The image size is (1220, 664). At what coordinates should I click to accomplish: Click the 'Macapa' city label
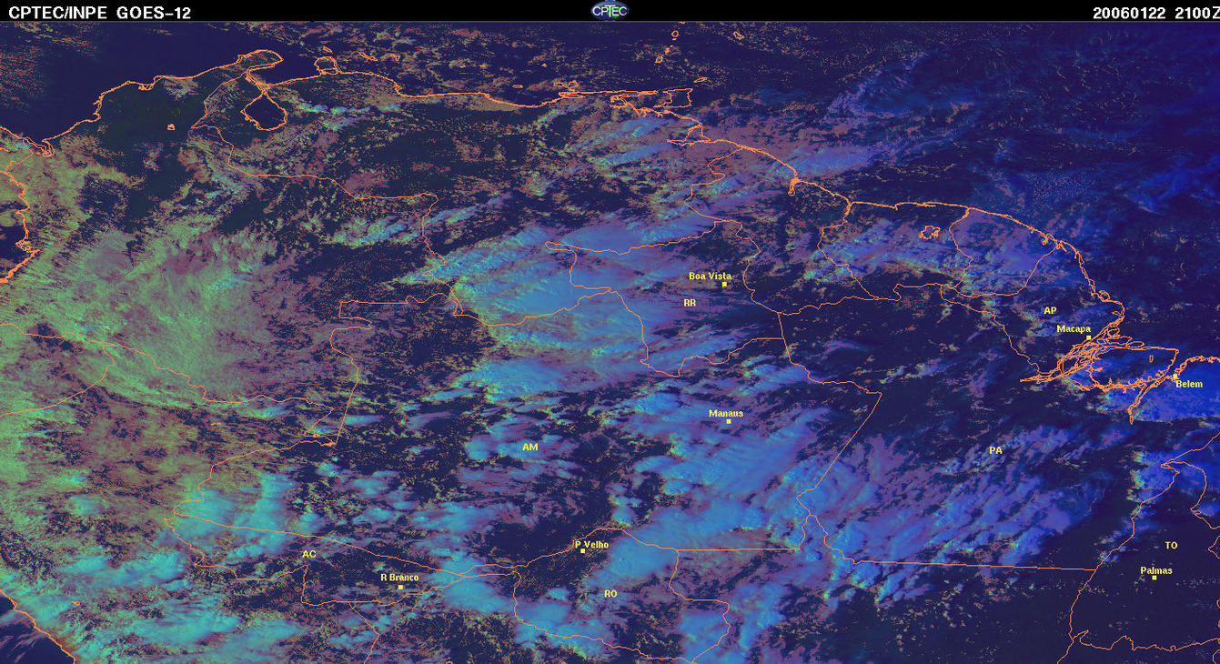point(1074,328)
